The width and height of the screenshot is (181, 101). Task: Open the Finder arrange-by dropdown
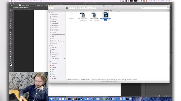(78, 8)
